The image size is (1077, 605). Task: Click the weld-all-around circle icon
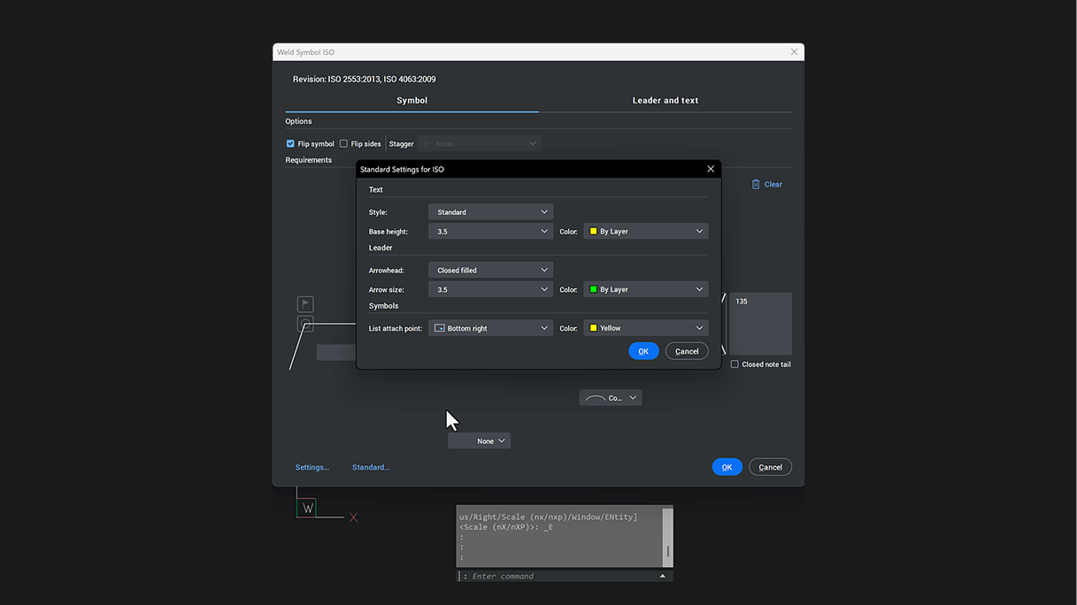click(305, 325)
